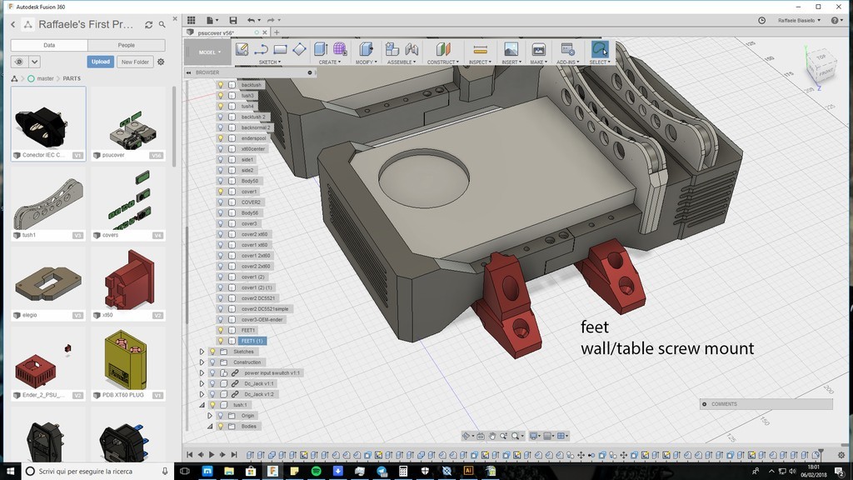This screenshot has height=480, width=853.
Task: Refresh the data panel
Action: coord(148,25)
